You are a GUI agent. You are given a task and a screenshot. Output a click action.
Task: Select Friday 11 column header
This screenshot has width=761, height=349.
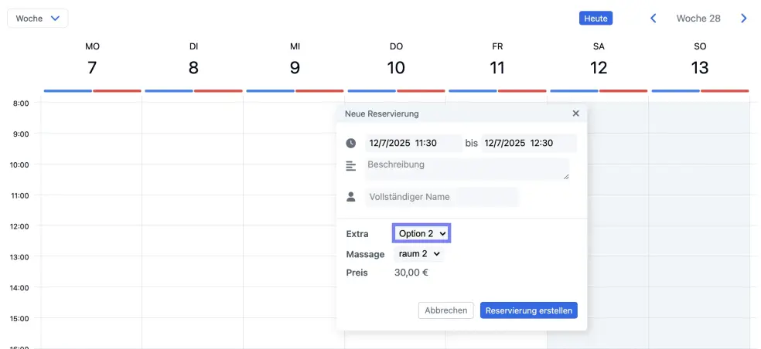tap(497, 59)
